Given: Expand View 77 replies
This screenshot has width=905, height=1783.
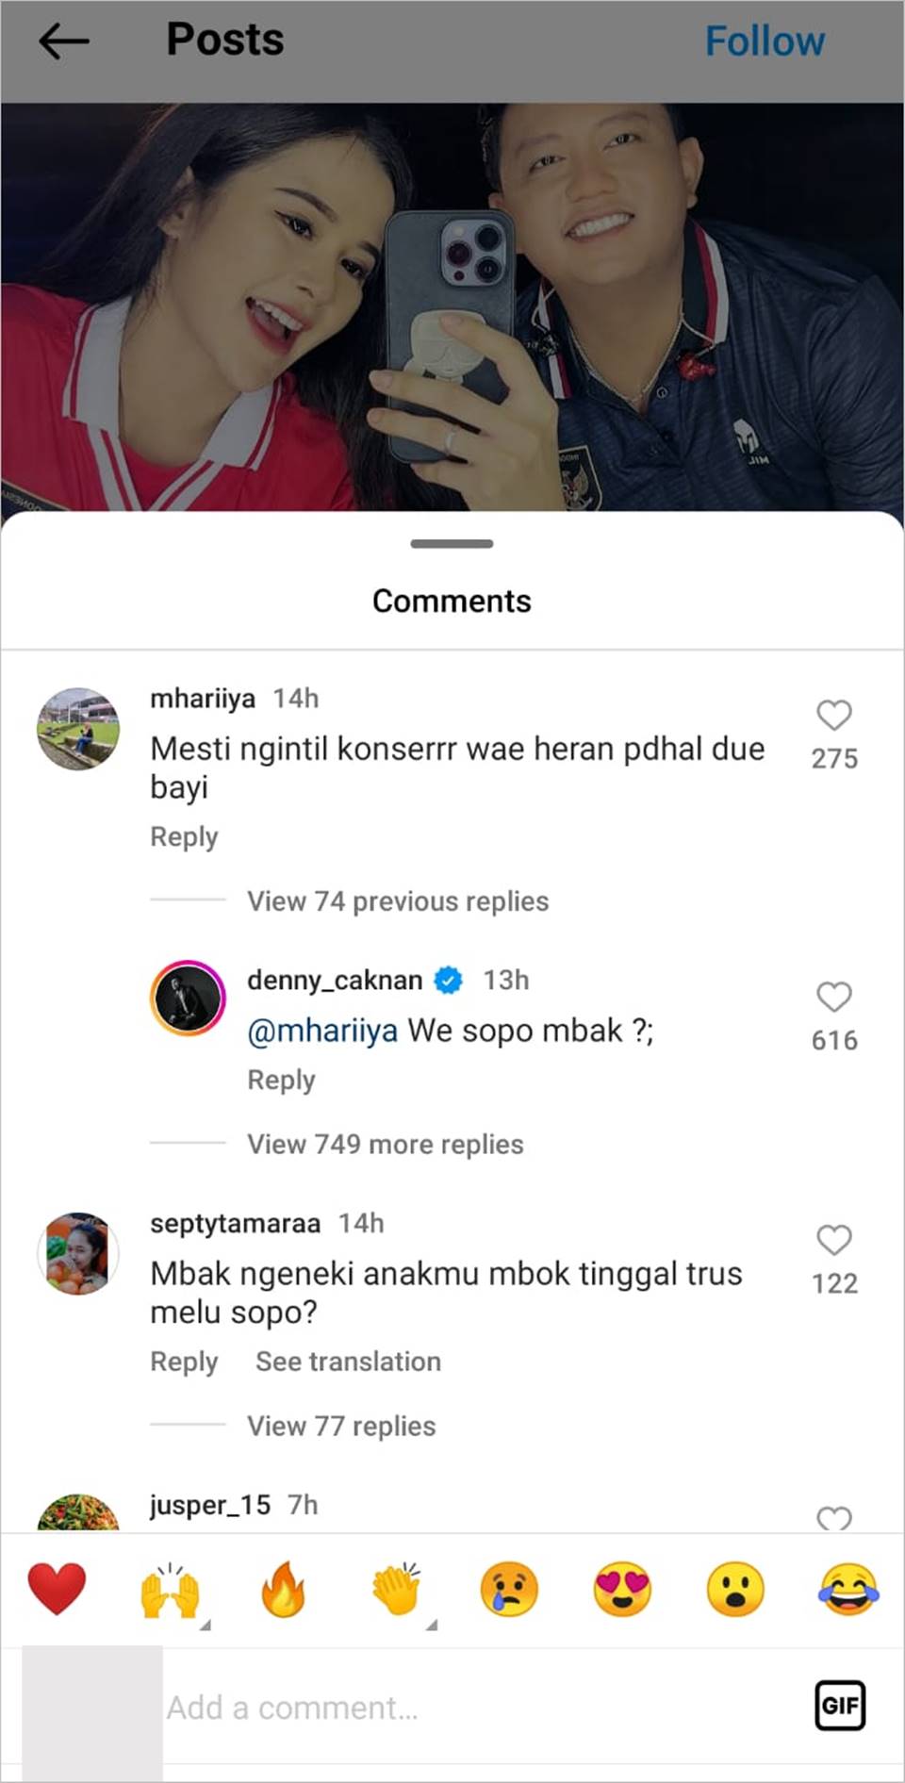Looking at the screenshot, I should (341, 1427).
